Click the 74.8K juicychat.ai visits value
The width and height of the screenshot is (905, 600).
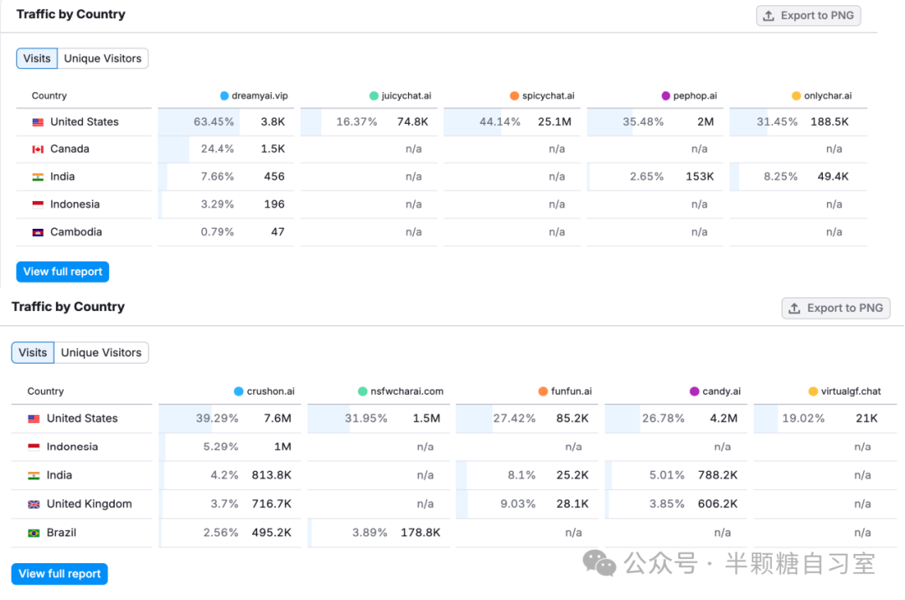point(412,122)
